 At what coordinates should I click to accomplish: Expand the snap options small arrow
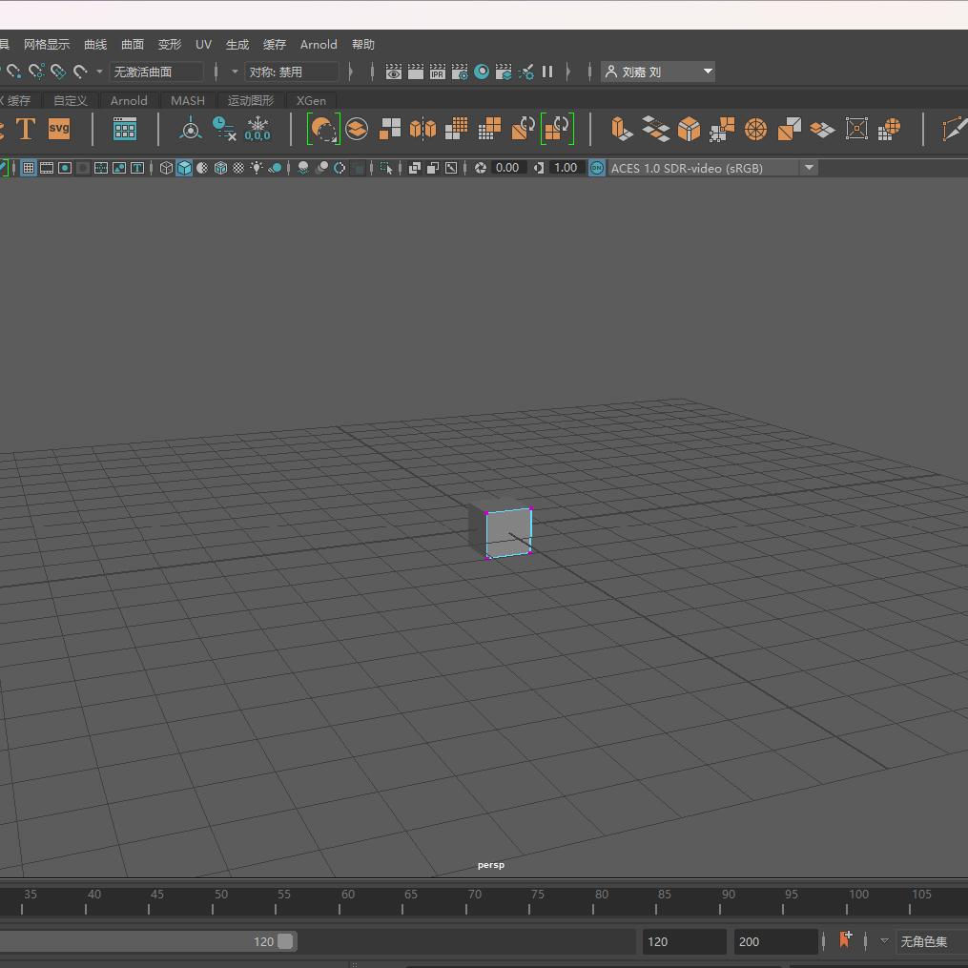pos(99,72)
